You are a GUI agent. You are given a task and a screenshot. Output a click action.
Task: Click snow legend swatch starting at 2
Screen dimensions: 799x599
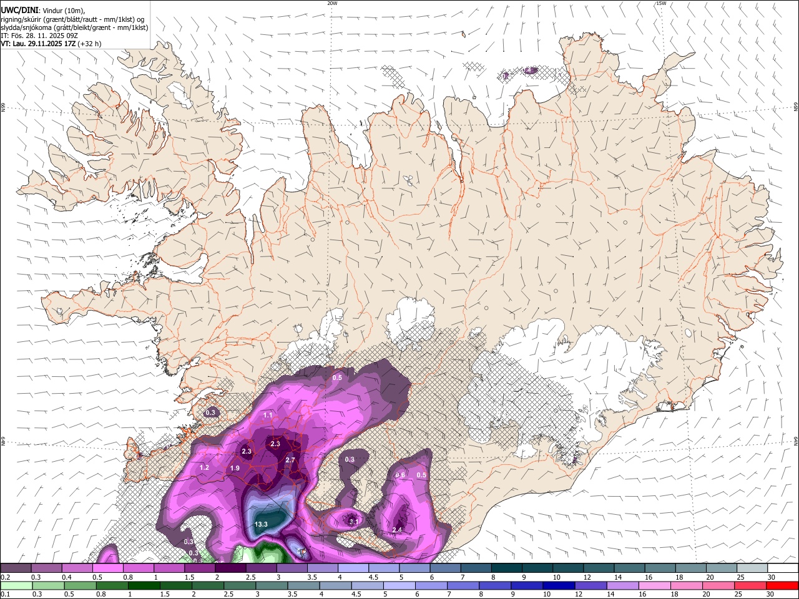(230, 568)
